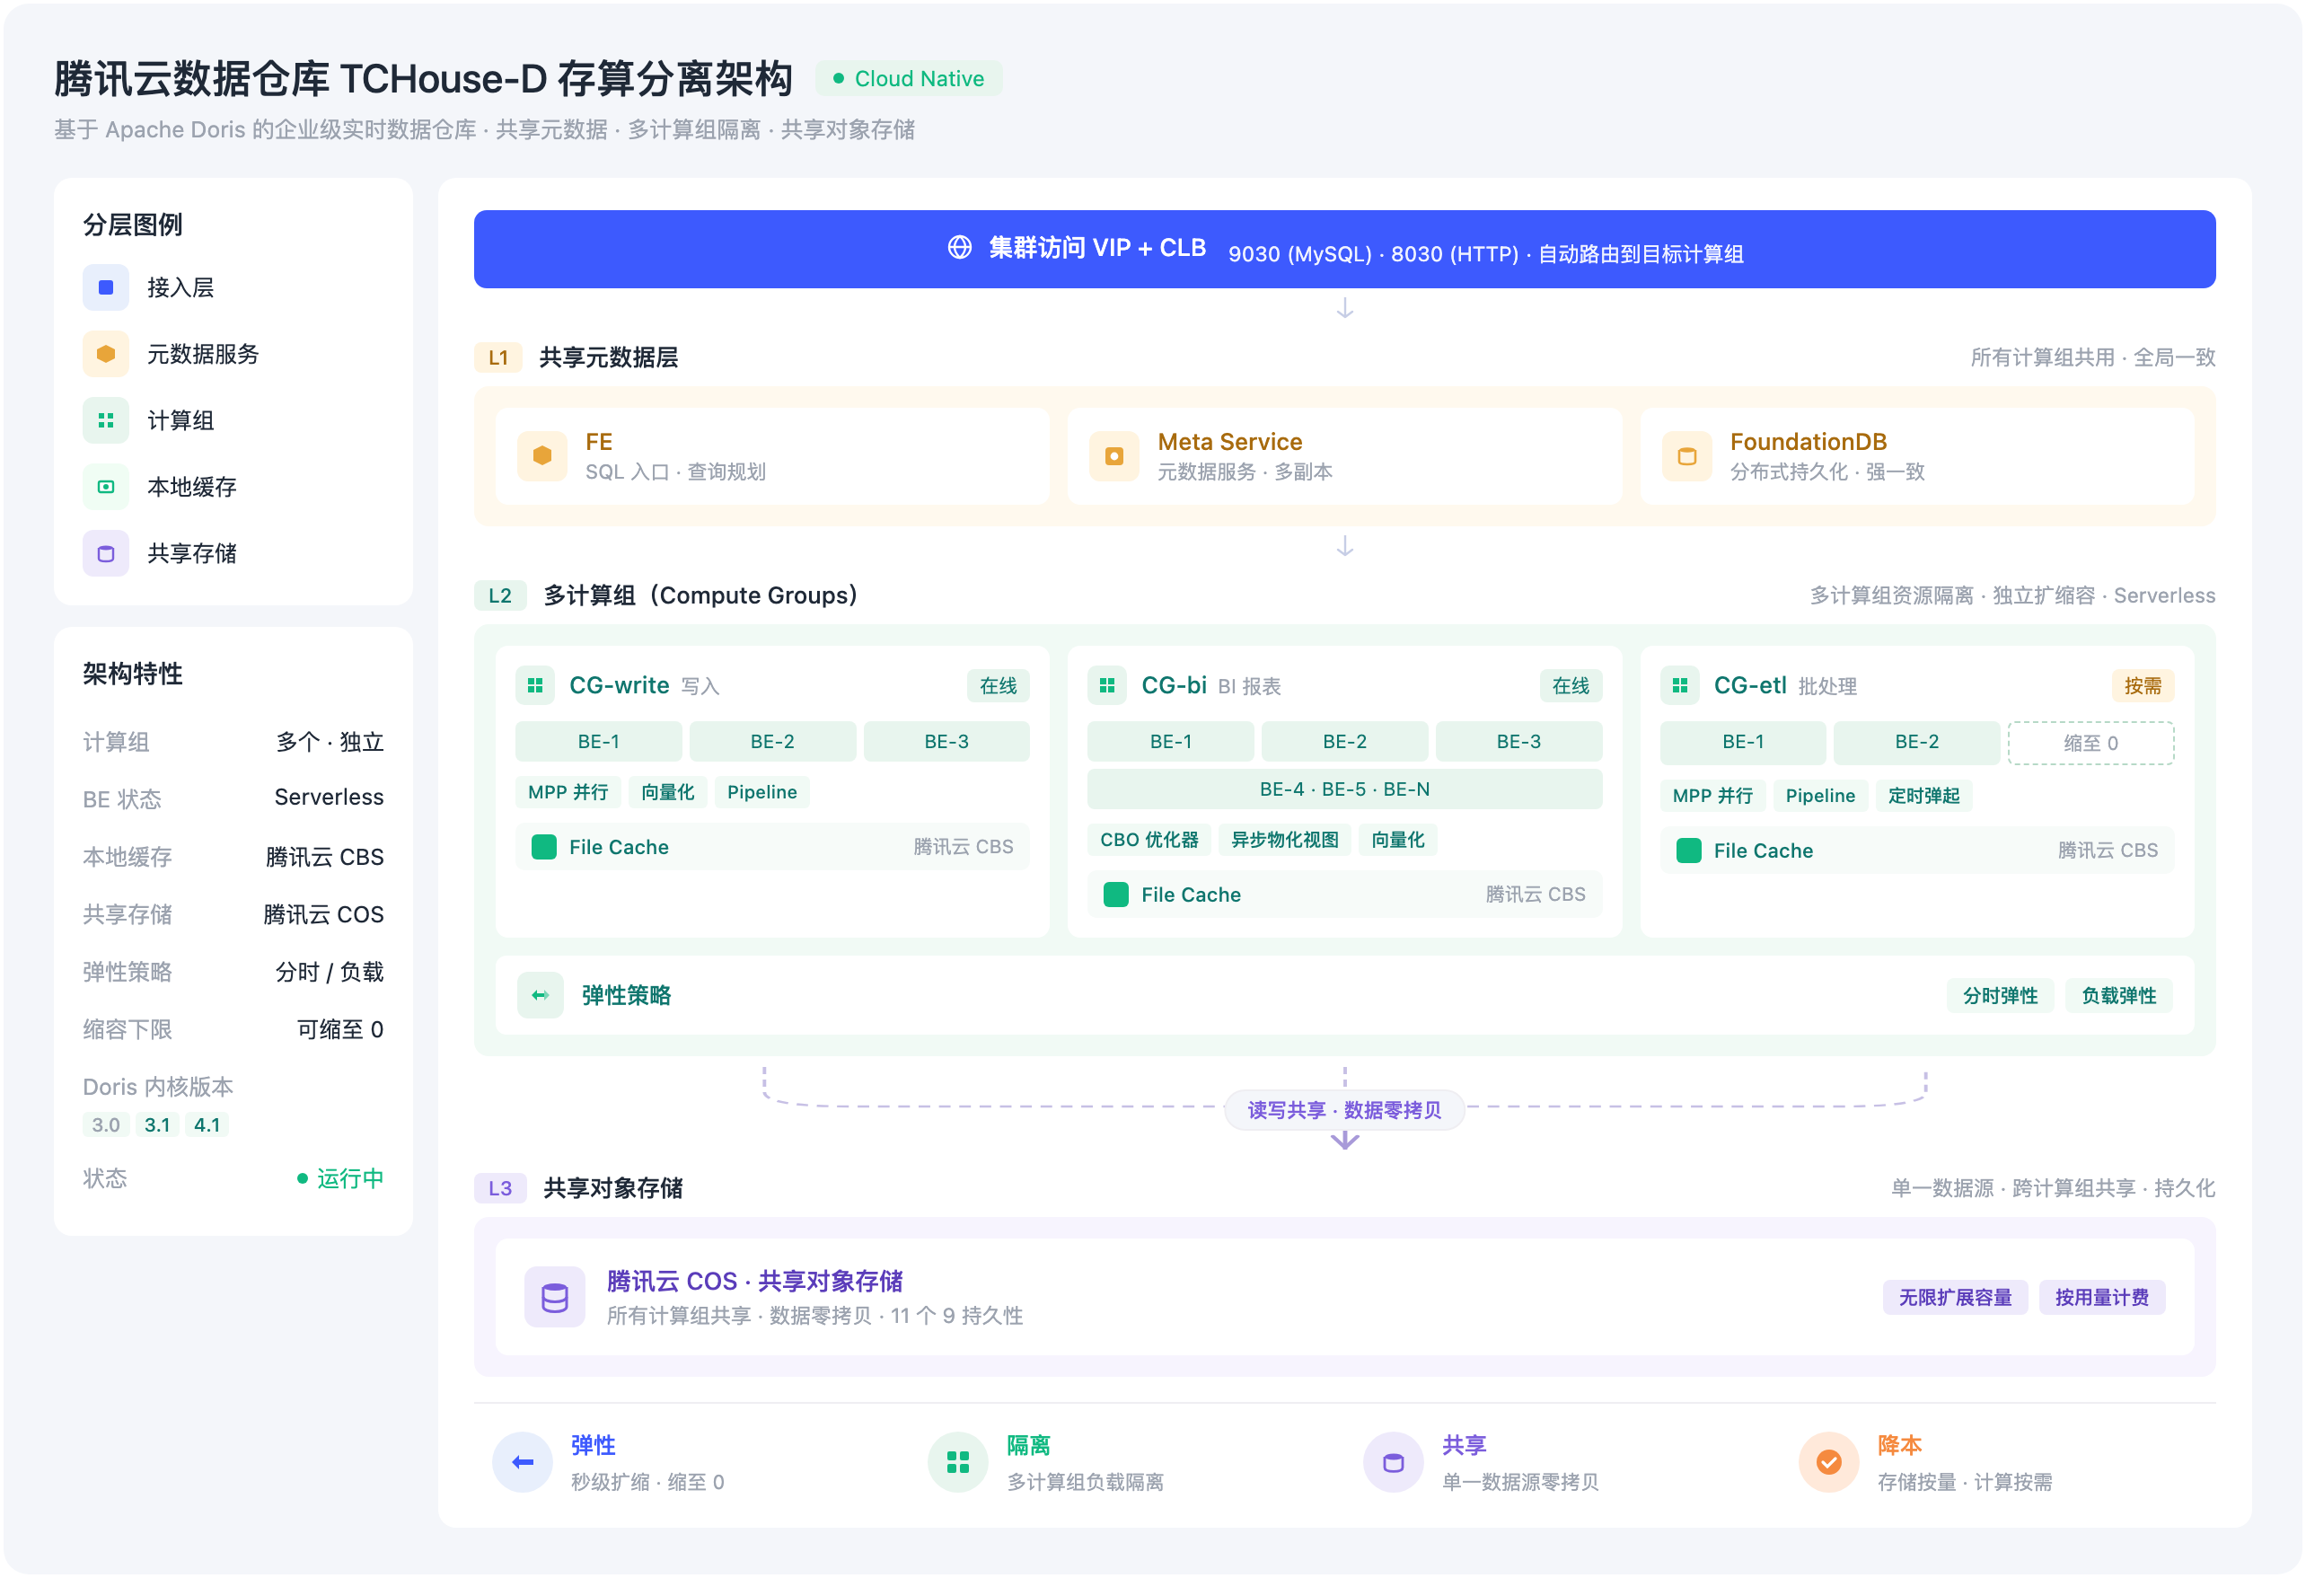Click the CG-write grid icon
The image size is (2306, 1578).
point(535,686)
